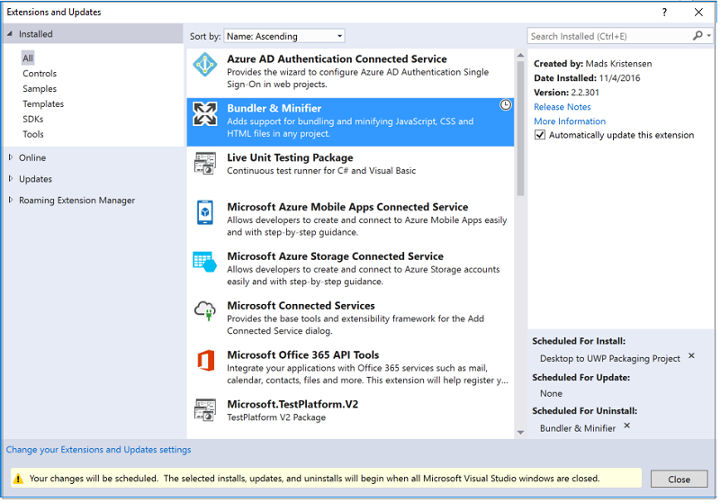The height and width of the screenshot is (502, 720).
Task: Select the Azure AD Authentication Connected Service title
Action: pos(337,58)
